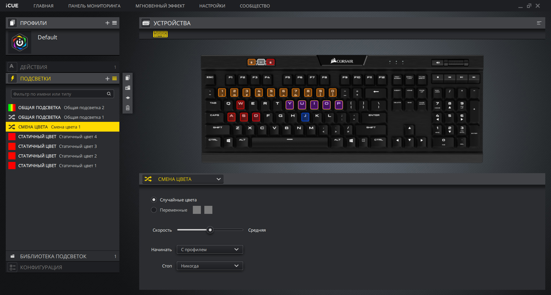Click the search magnifier in the filter box

(x=109, y=94)
